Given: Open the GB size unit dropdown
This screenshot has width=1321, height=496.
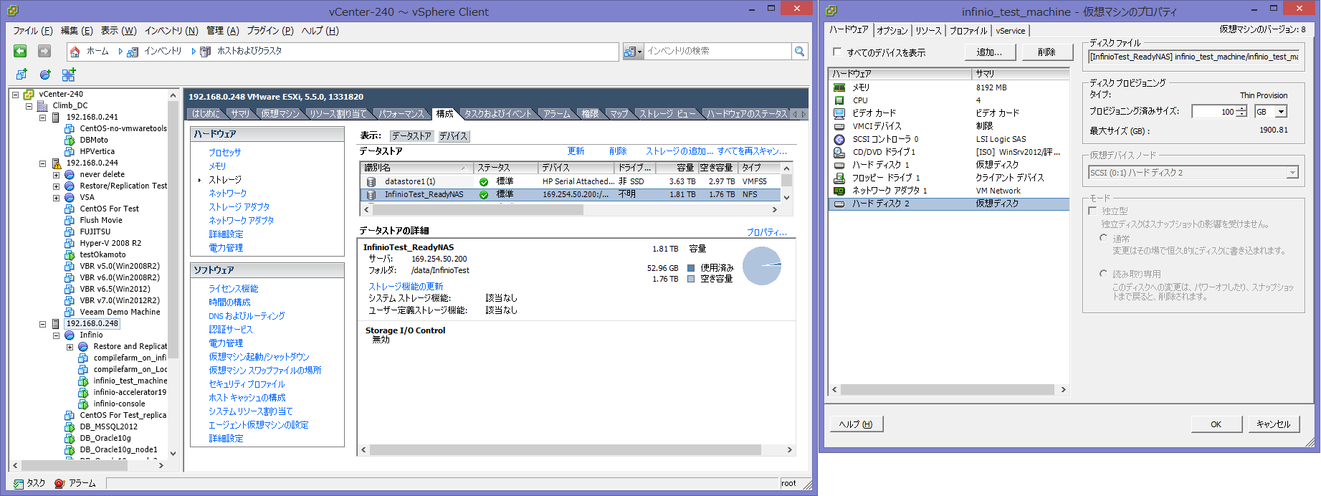Looking at the screenshot, I should (1281, 112).
